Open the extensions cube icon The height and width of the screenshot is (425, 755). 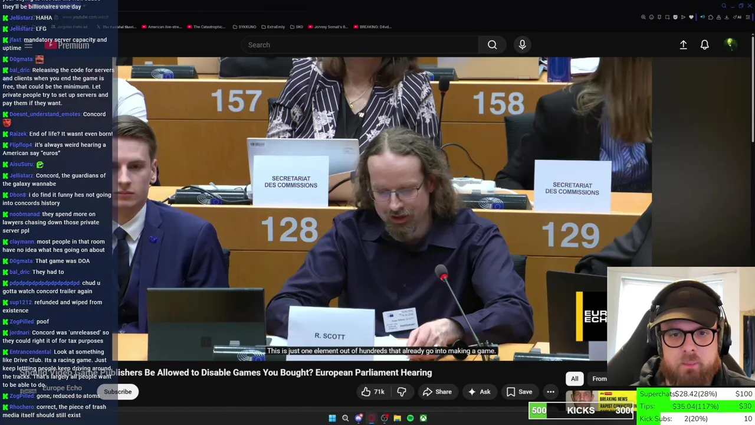pos(711,17)
